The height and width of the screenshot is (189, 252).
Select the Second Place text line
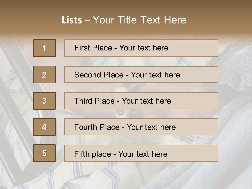[127, 75]
